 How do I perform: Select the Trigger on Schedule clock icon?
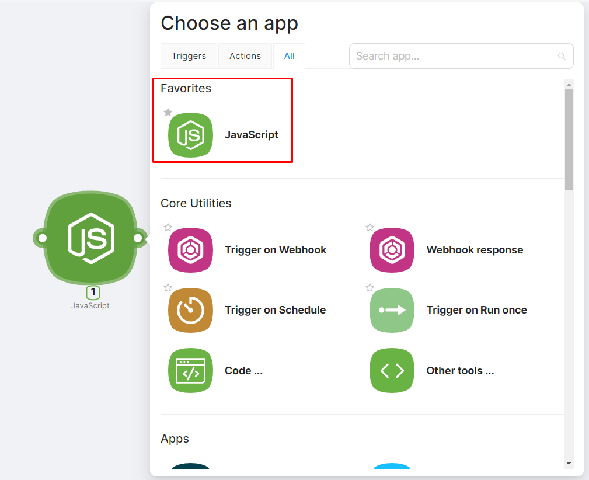pyautogui.click(x=191, y=310)
